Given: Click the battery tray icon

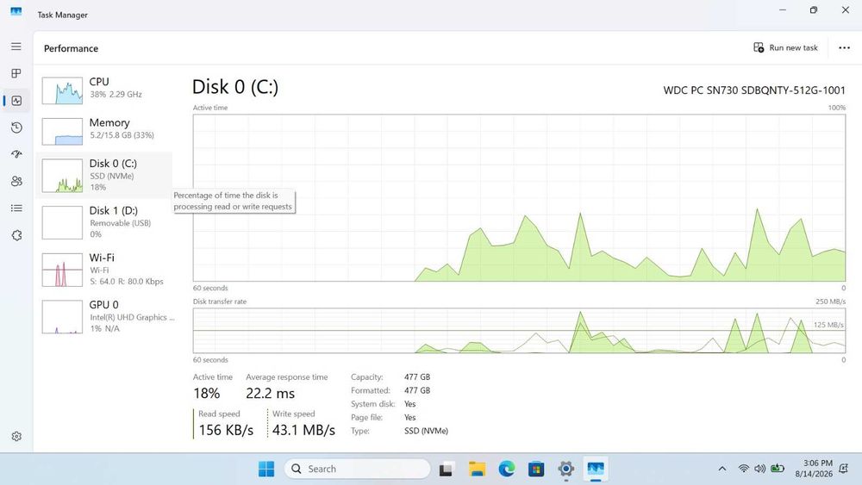Looking at the screenshot, I should coord(777,469).
